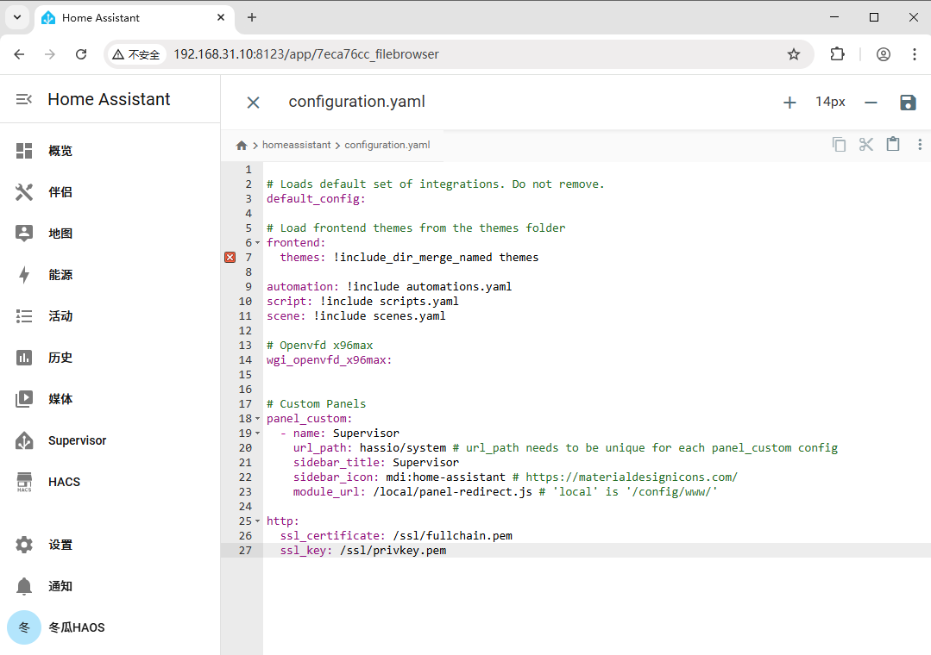Click the 媒体 media icon
Screen dimensions: 931x655
[x=24, y=399]
